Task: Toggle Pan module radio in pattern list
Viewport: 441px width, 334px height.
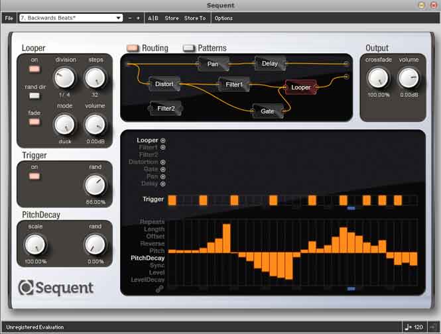Action: [163, 177]
